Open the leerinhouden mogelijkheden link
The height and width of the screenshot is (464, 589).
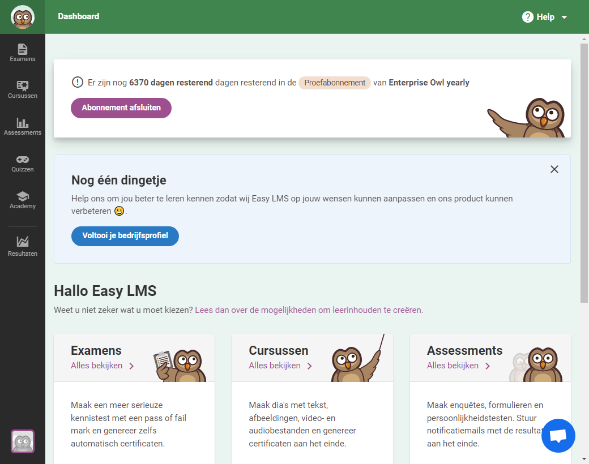pos(309,310)
